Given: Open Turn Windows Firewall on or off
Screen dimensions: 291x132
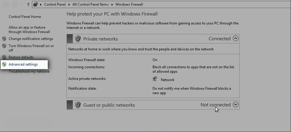Looking at the screenshot, I should (x=31, y=48).
